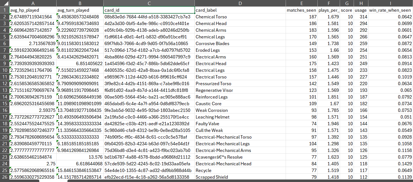413x182 pixels.
Task: Click the select-all corner triangle
Action: click(5, 3)
